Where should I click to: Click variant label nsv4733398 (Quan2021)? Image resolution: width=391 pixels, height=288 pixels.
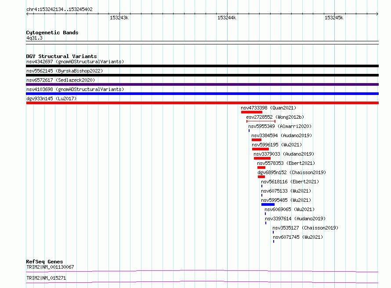[x=268, y=108]
